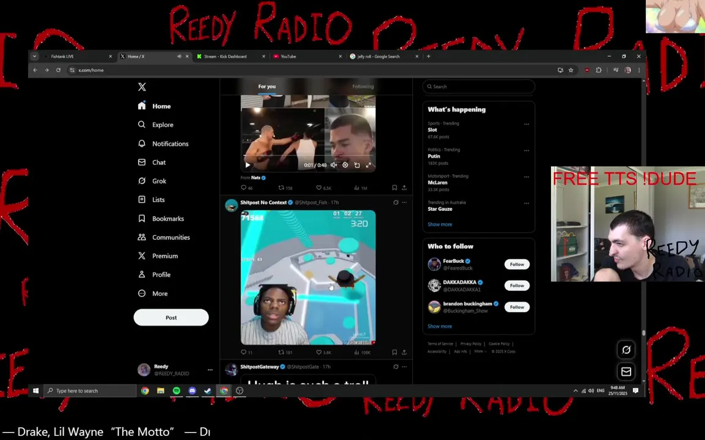
Task: Open Lists in the sidebar
Action: pyautogui.click(x=151, y=200)
